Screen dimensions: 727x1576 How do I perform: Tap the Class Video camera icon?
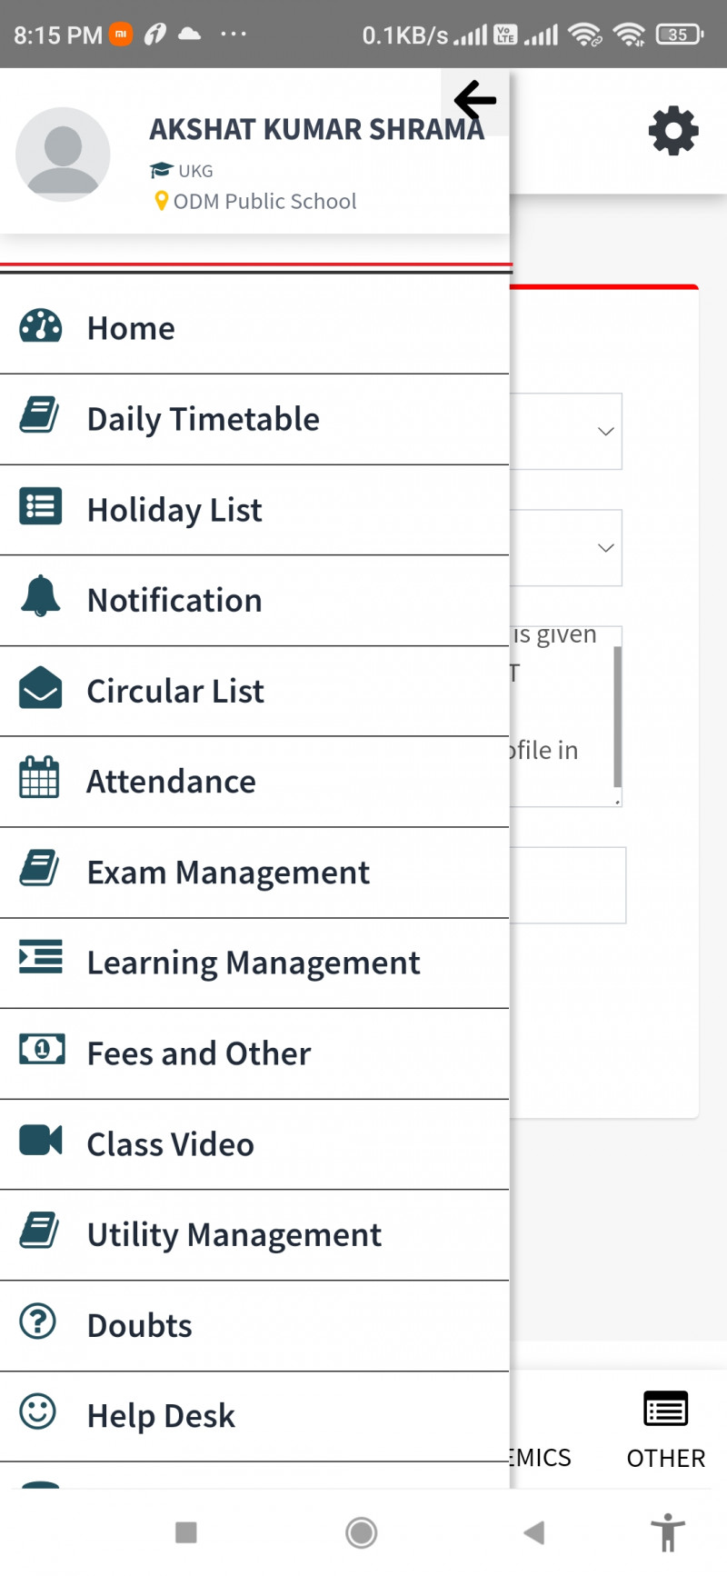tap(41, 1141)
